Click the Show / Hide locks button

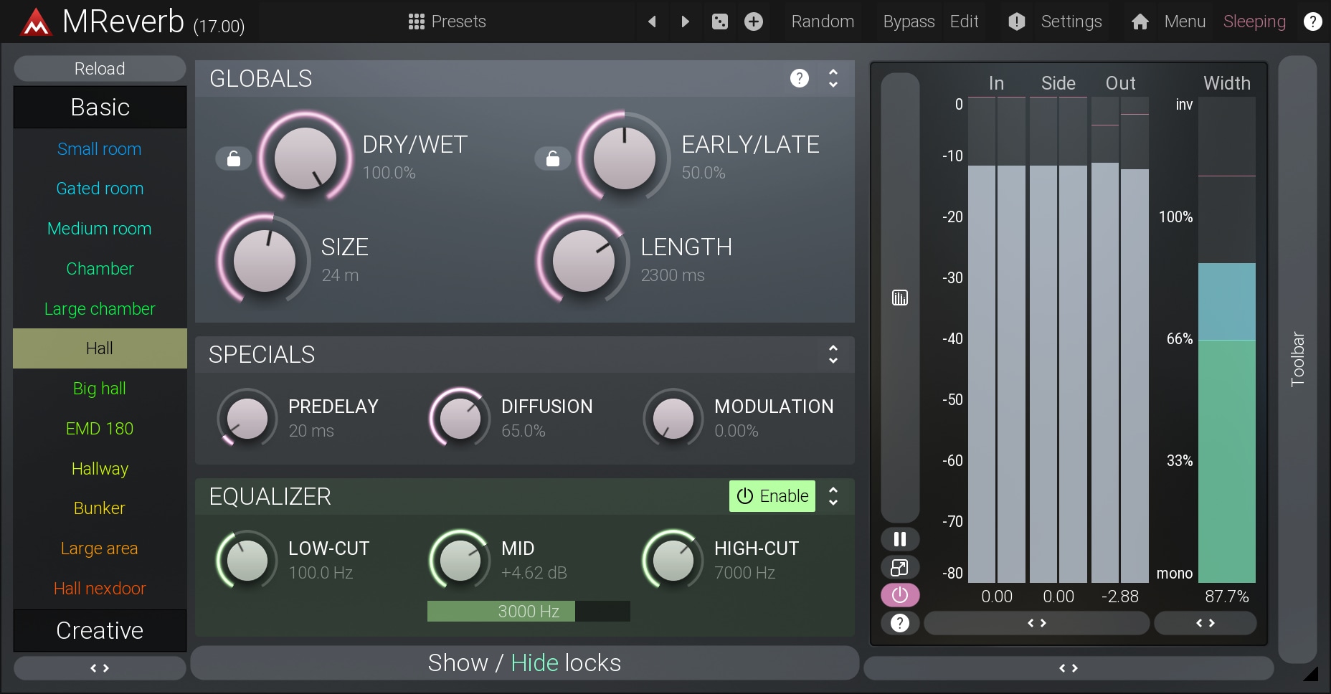pos(524,662)
